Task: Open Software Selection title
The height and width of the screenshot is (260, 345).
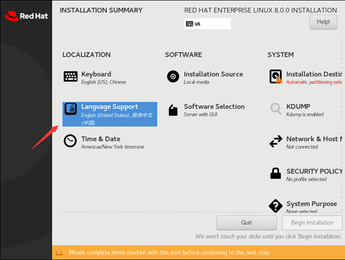Action: (x=214, y=107)
